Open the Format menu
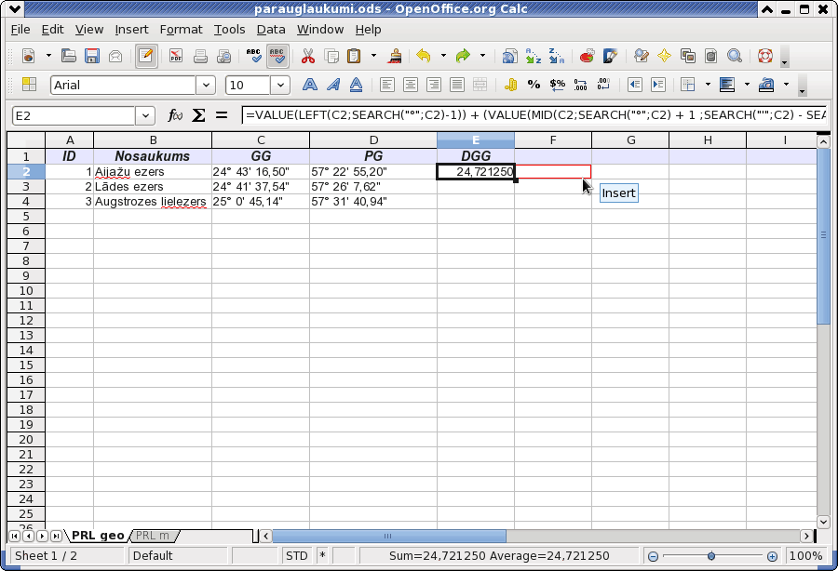 [x=181, y=30]
